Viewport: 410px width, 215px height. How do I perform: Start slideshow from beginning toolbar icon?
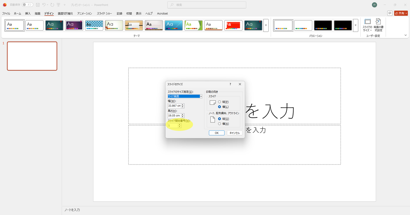59,5
